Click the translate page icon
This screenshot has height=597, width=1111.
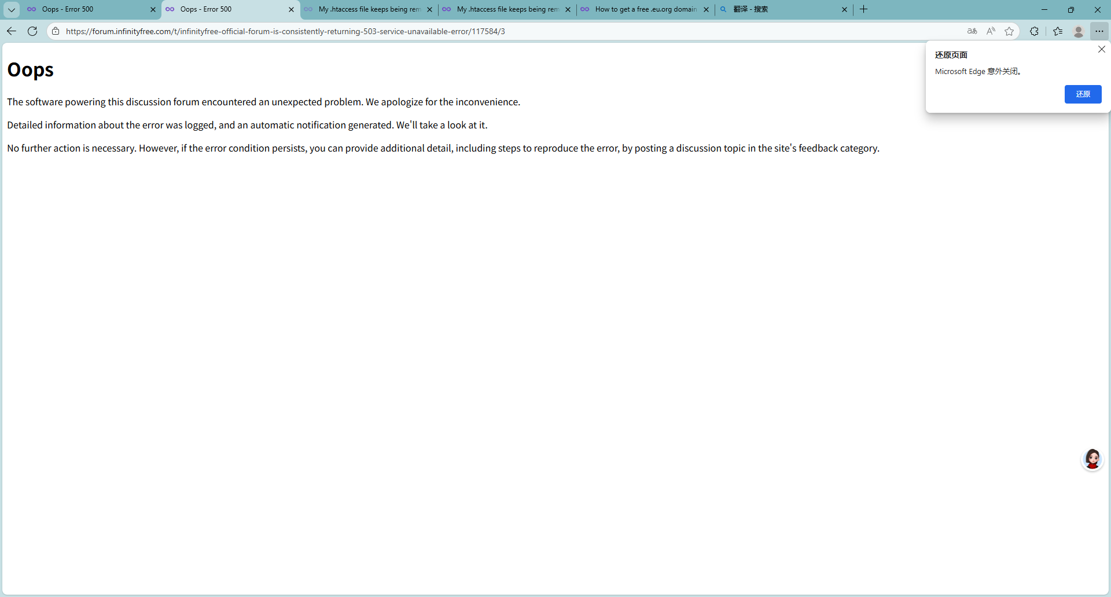pyautogui.click(x=972, y=31)
